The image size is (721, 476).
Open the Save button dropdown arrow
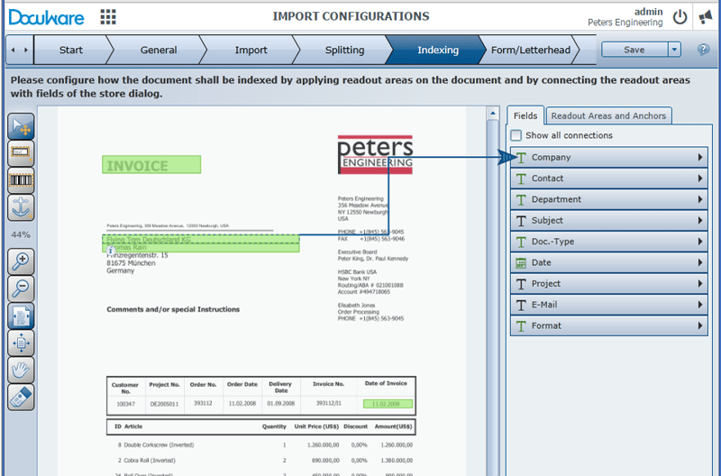coord(675,50)
